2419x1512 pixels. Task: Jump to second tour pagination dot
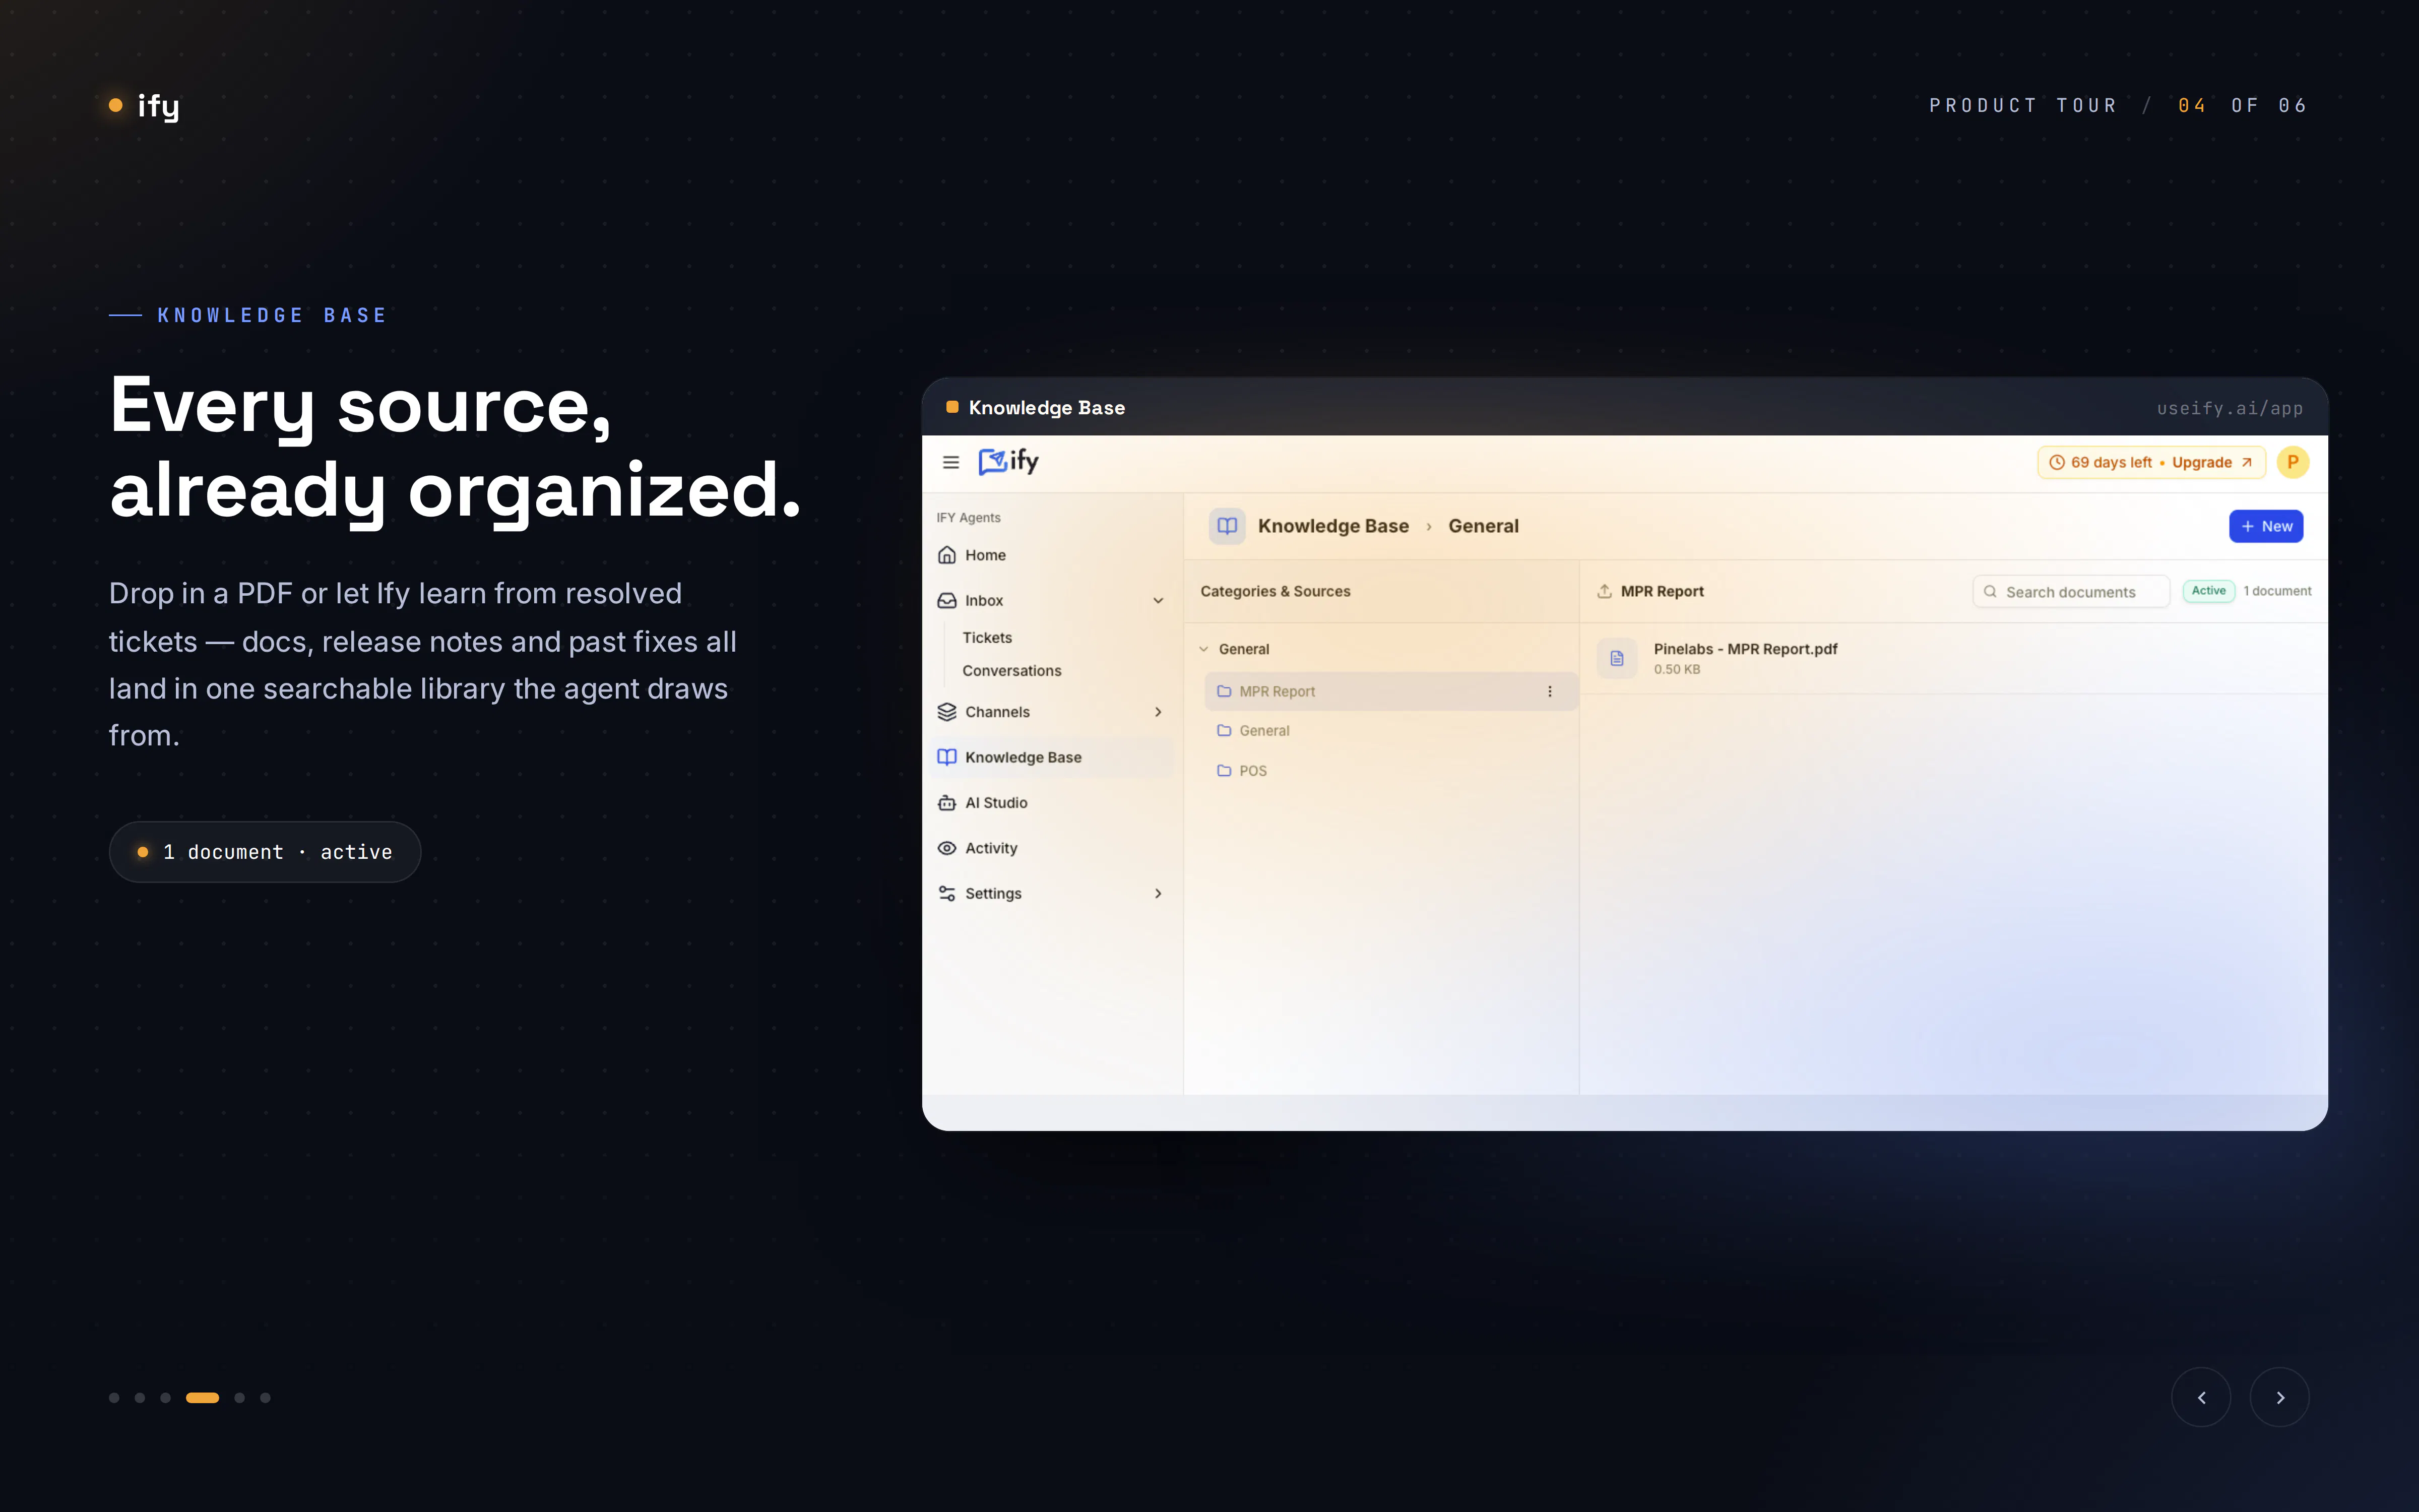[x=140, y=1398]
